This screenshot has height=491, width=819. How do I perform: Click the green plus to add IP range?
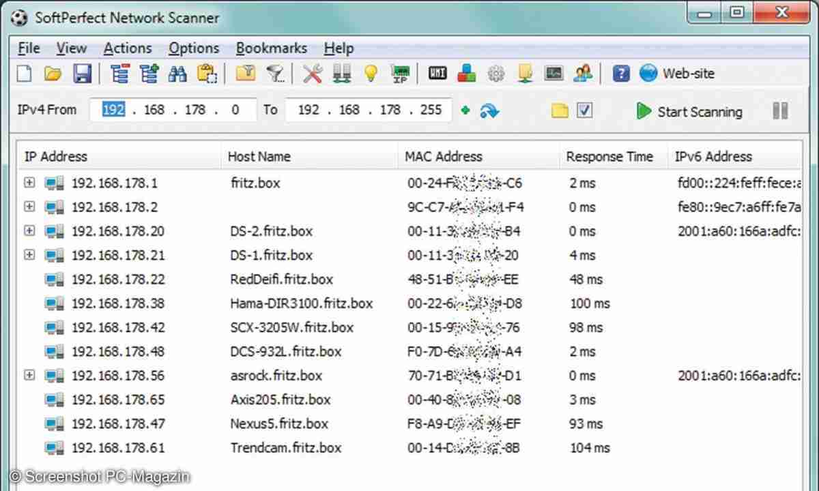click(x=465, y=110)
